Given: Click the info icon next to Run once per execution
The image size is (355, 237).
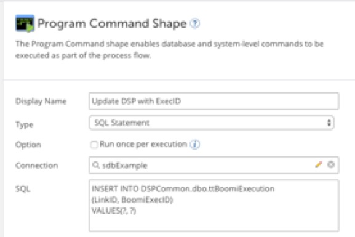Looking at the screenshot, I should (x=194, y=144).
